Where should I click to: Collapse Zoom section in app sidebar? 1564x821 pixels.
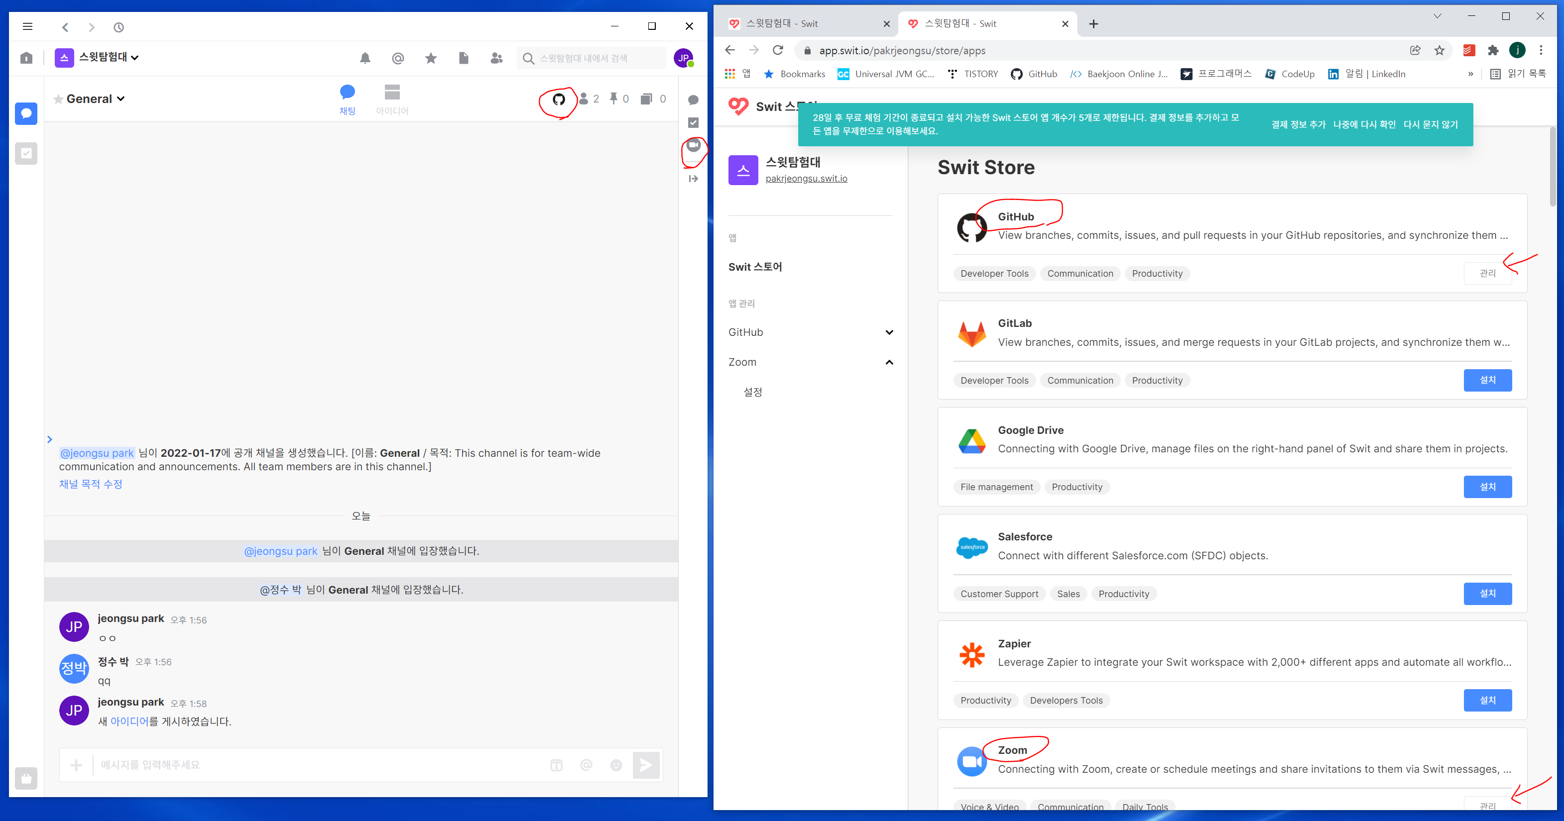pos(889,362)
